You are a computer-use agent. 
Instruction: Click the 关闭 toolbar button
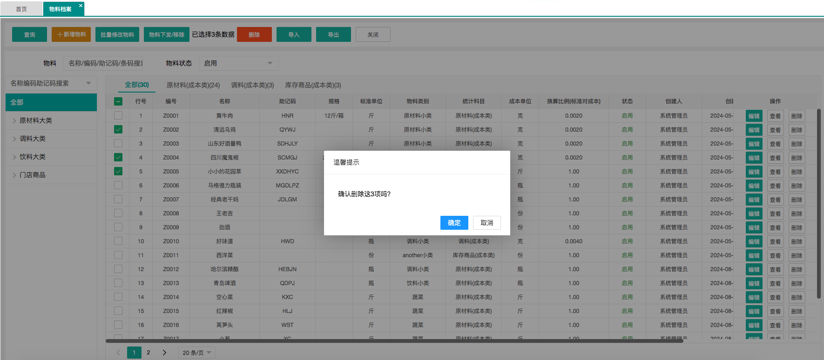click(x=373, y=34)
